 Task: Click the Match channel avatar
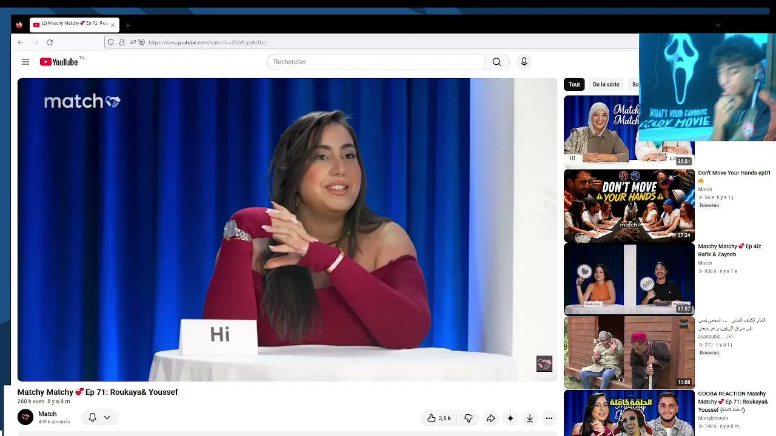point(25,417)
